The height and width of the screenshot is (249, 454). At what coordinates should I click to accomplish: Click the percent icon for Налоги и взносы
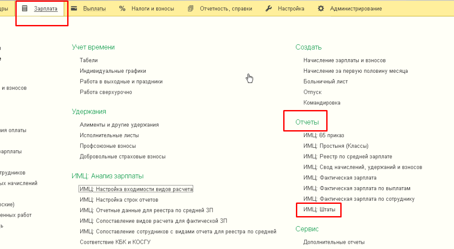pos(123,8)
